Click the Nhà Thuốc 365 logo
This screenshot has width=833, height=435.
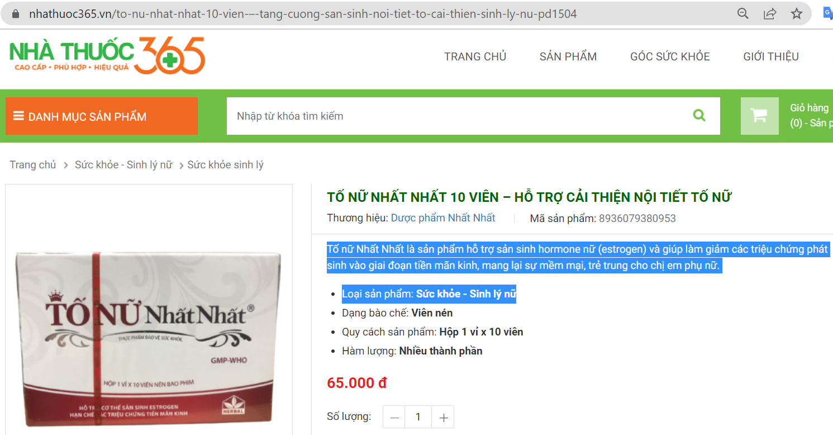point(107,55)
